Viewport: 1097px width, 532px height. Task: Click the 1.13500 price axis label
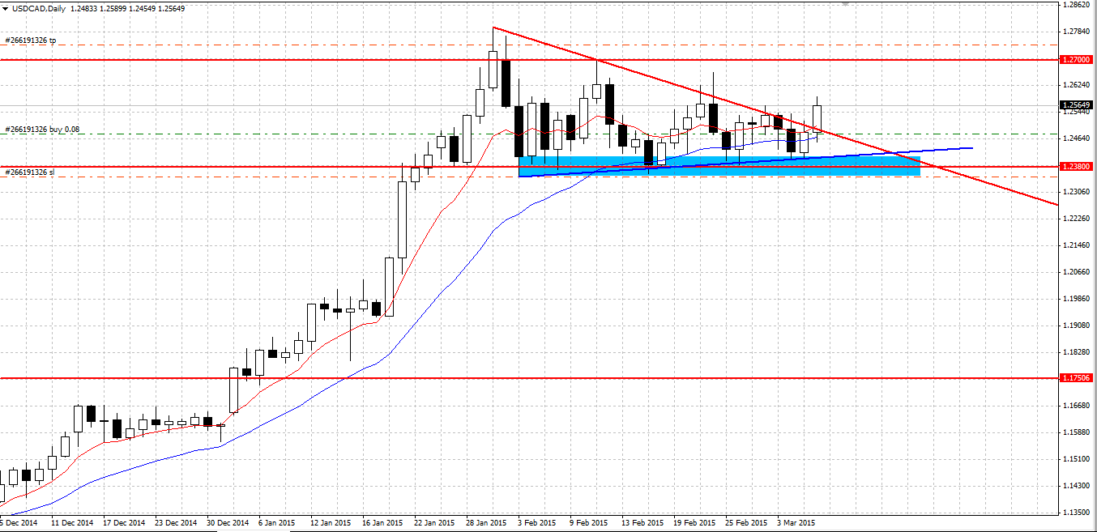1077,513
